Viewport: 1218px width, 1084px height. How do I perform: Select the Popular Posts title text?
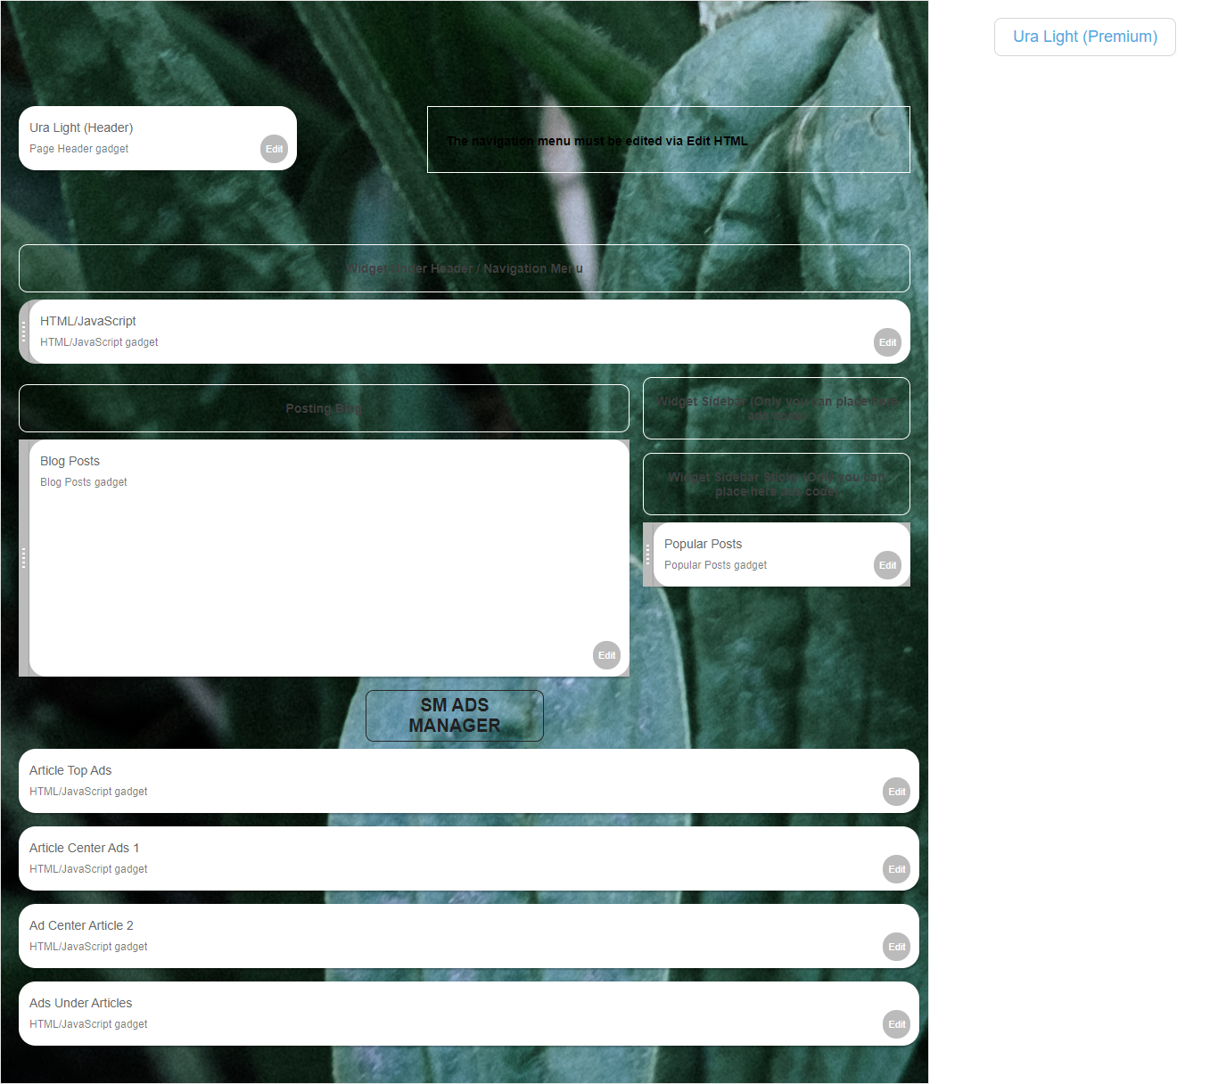pos(703,544)
